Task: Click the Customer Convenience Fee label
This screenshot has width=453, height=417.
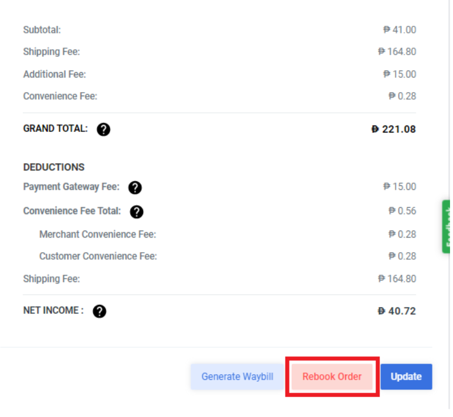Action: coord(98,256)
